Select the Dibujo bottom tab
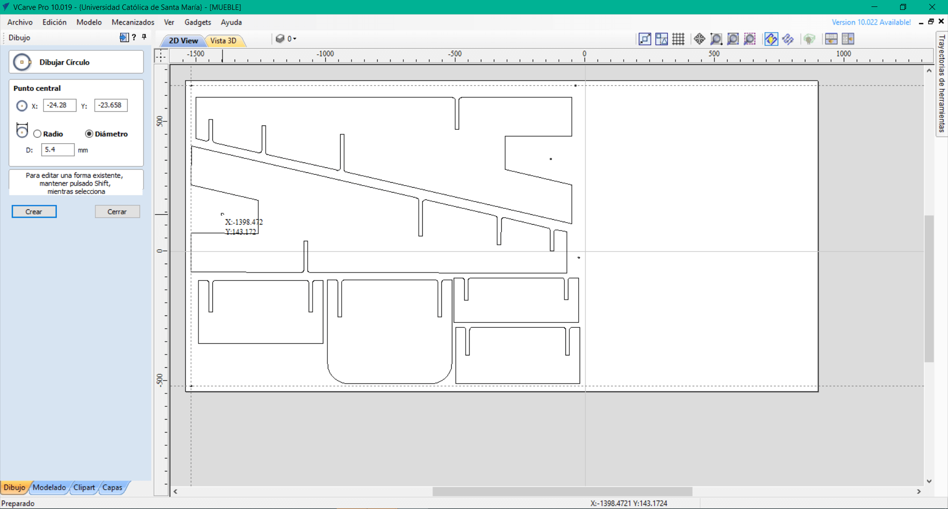 [14, 487]
